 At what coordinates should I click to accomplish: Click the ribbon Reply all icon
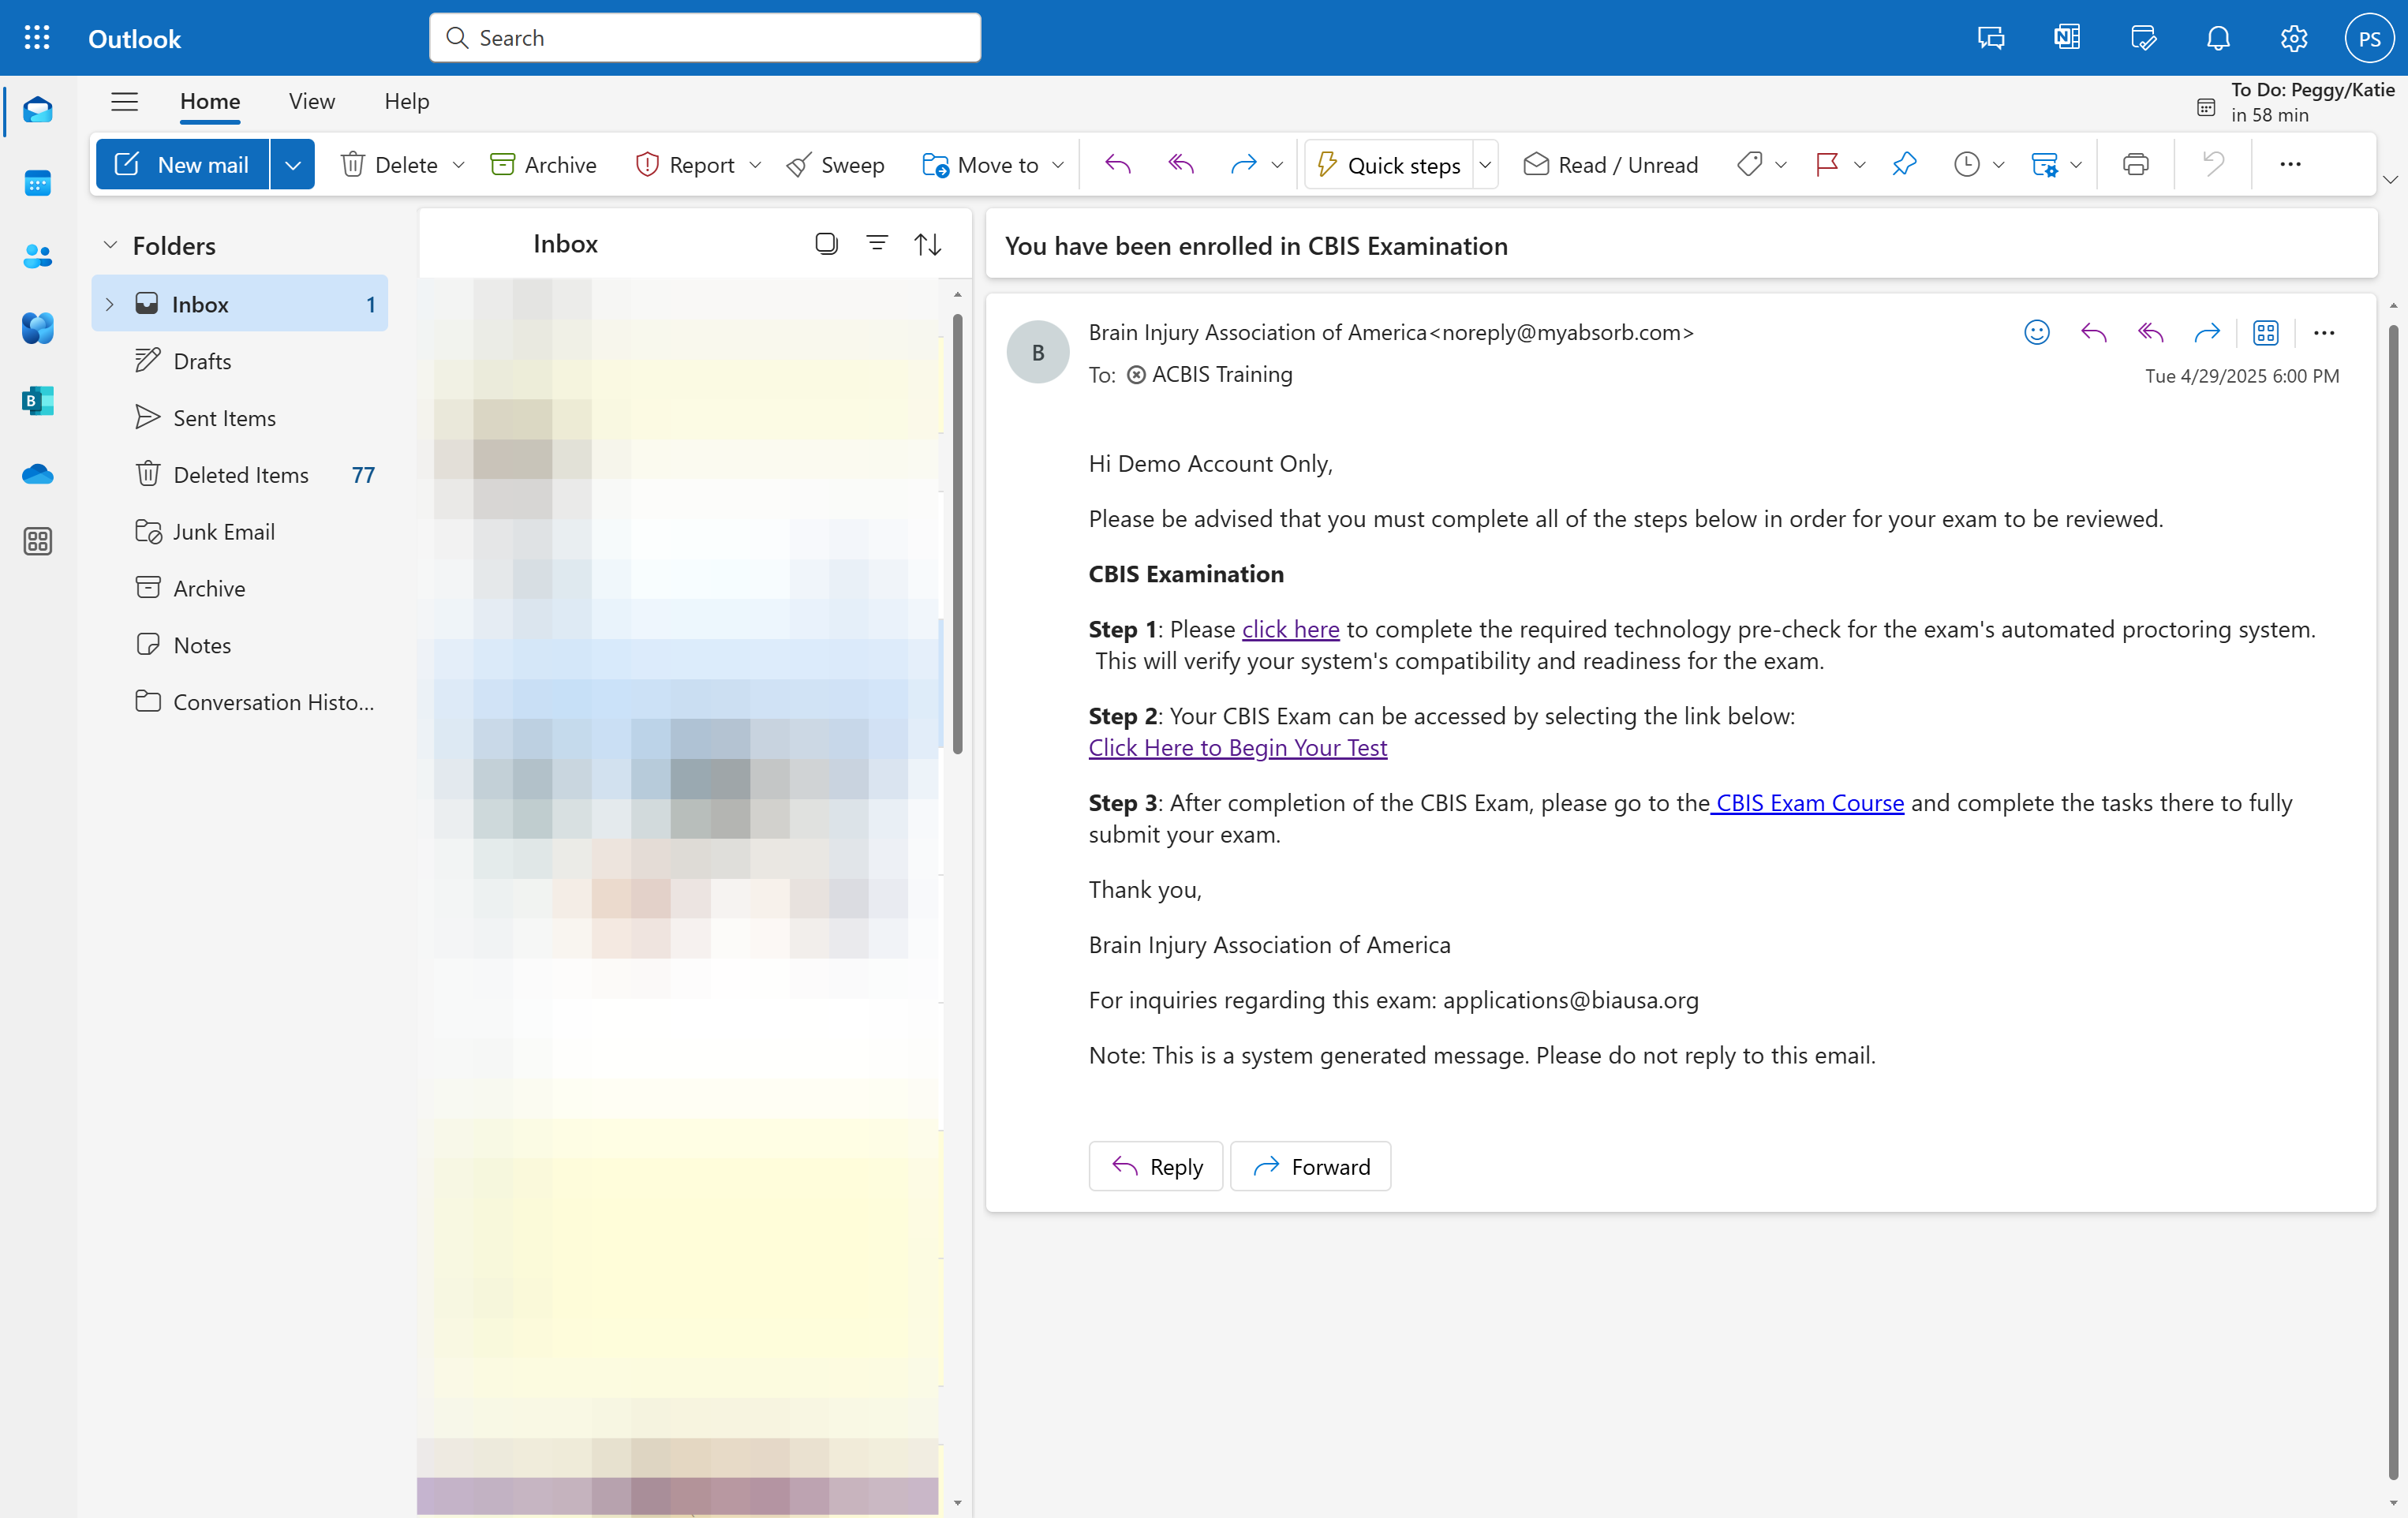click(1181, 164)
